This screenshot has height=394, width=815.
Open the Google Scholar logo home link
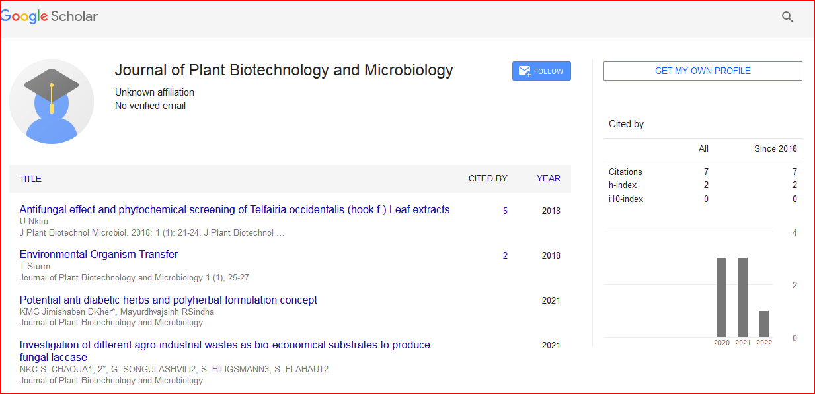click(49, 16)
